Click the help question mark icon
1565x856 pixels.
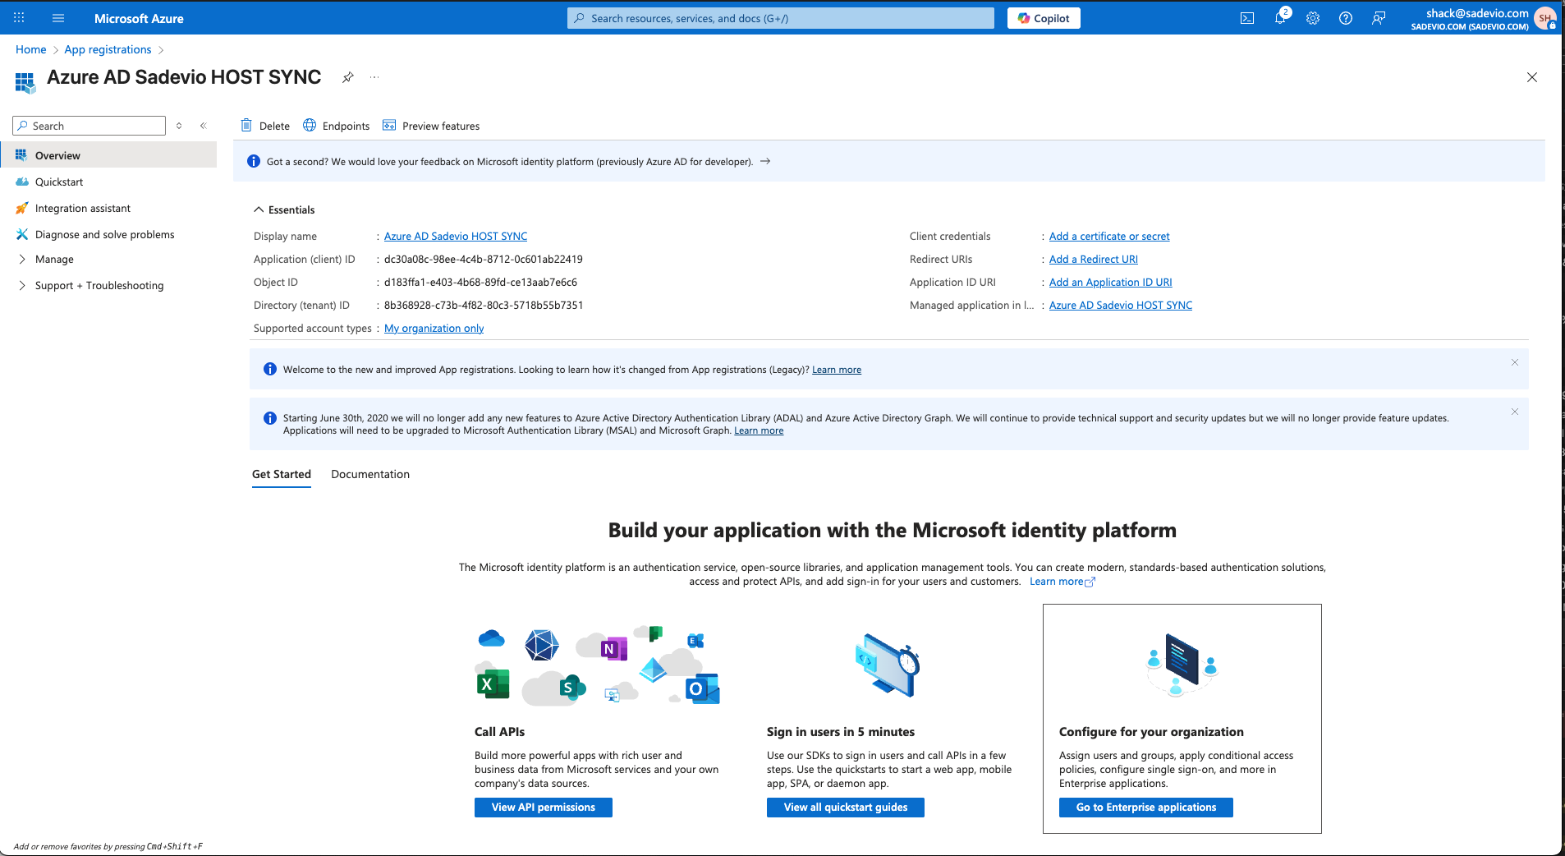1345,18
